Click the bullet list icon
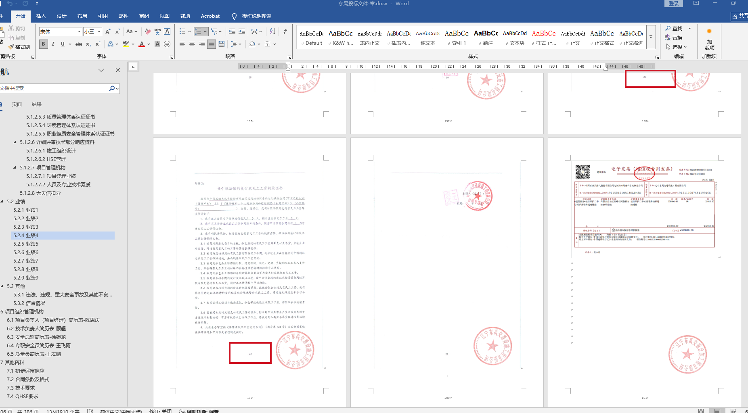Screen dimensions: 748x413 click(182, 31)
